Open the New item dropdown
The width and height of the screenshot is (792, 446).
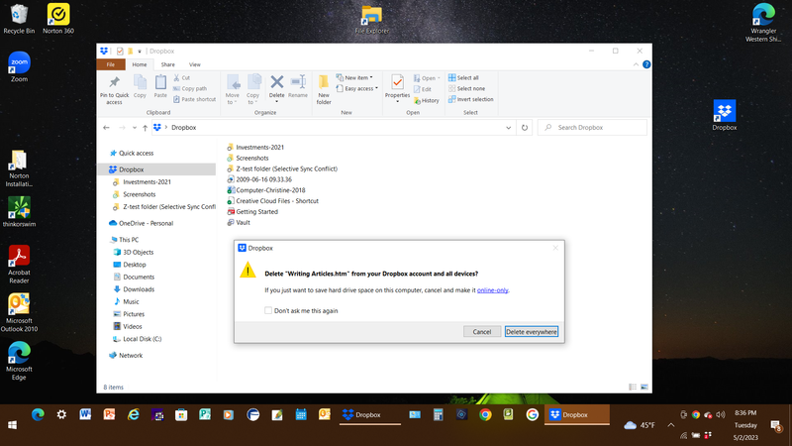point(354,78)
